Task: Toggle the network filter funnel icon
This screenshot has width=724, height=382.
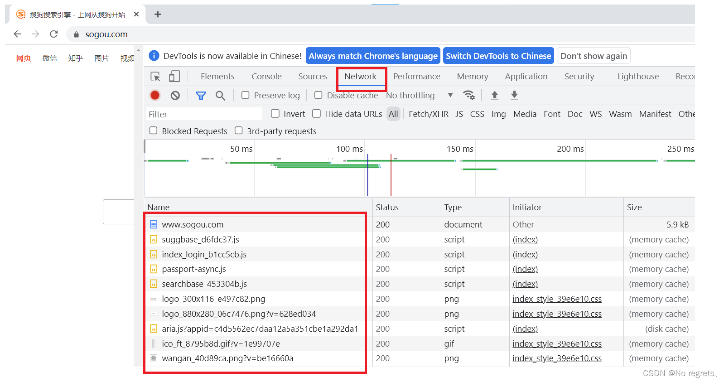Action: pyautogui.click(x=201, y=96)
